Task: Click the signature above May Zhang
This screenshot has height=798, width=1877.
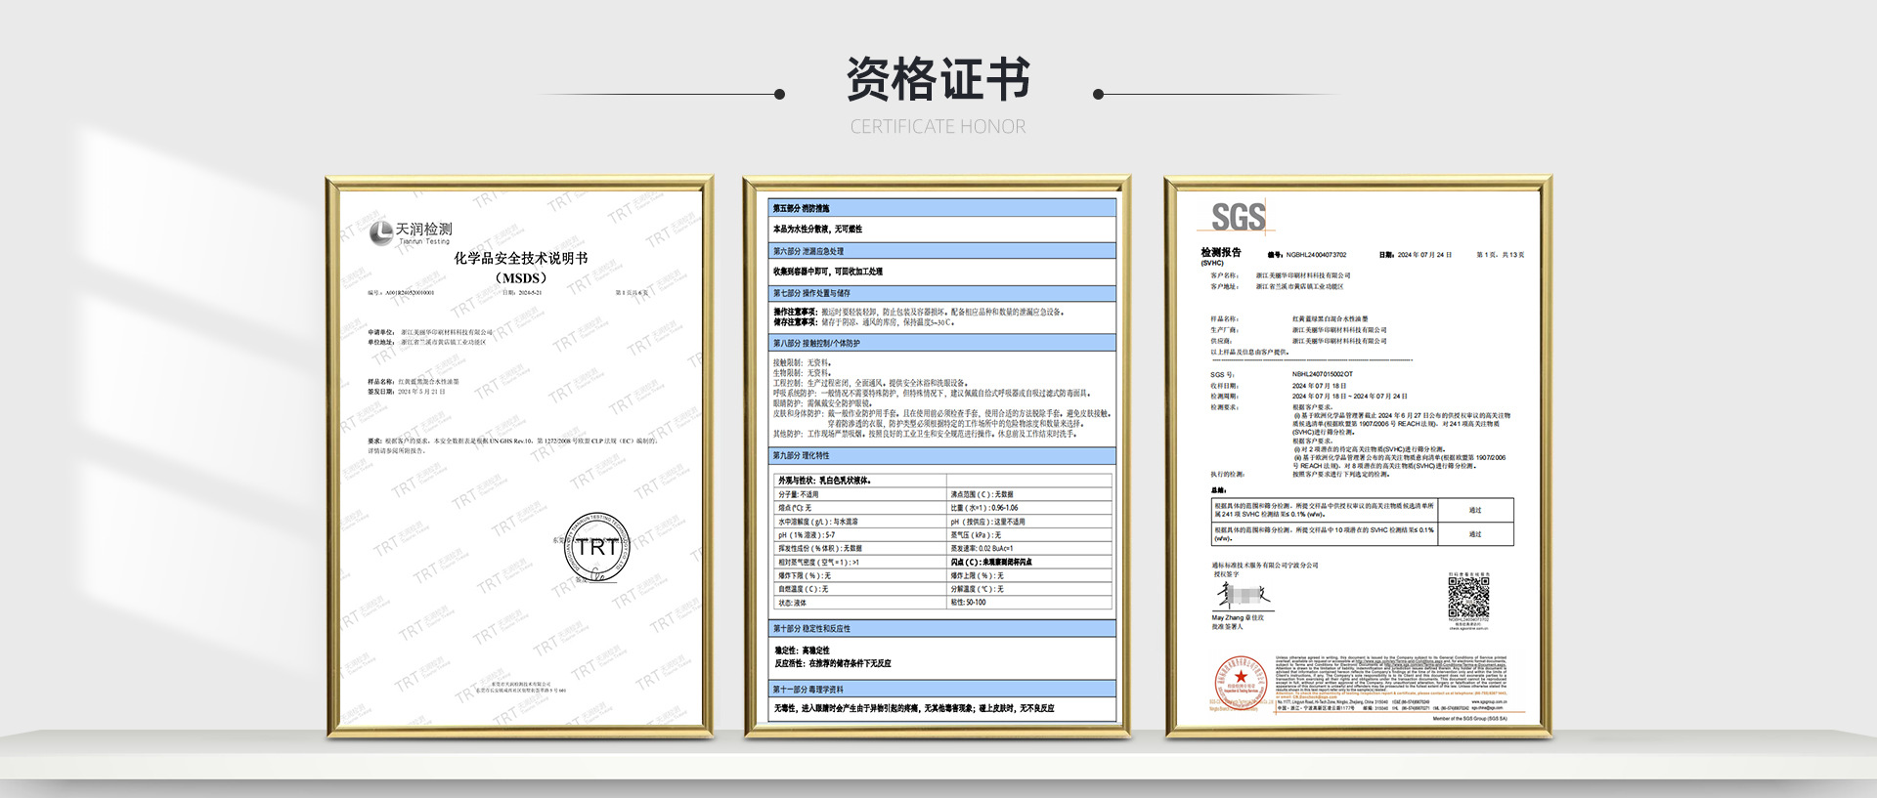Action: click(x=1243, y=596)
